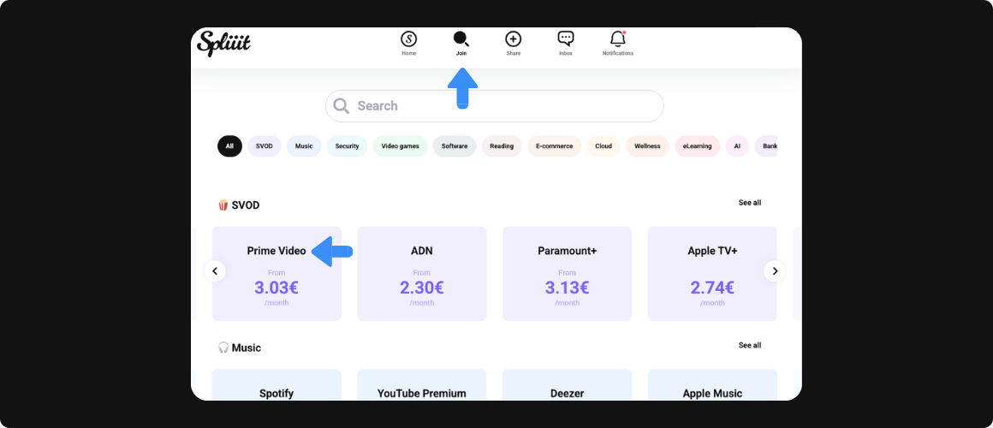Open the Prime Video card
The width and height of the screenshot is (993, 428).
pos(276,274)
